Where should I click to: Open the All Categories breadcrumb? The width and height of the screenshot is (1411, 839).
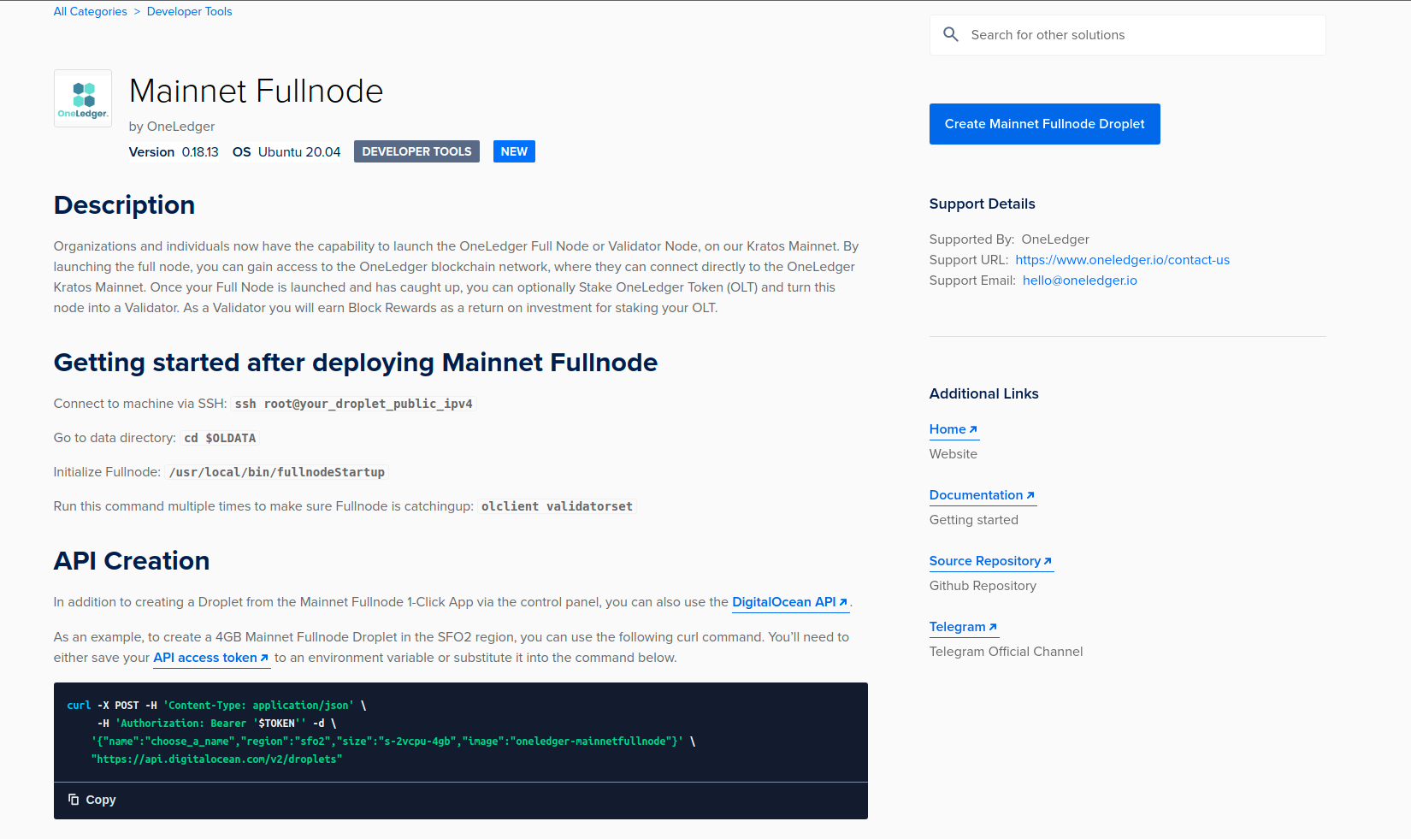click(x=90, y=11)
